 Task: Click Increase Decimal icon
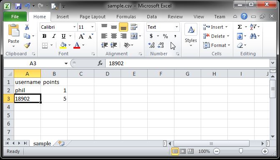point(151,45)
